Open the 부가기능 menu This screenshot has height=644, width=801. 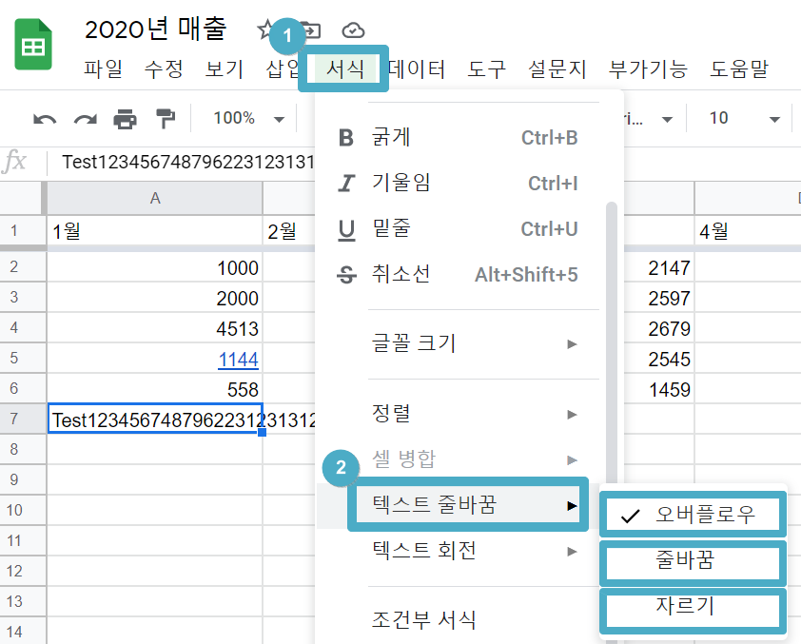[x=648, y=68]
